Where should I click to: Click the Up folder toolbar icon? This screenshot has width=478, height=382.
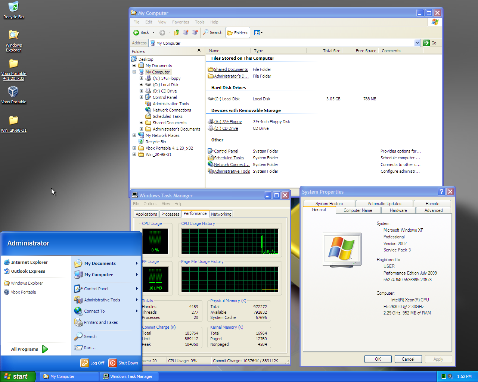(x=177, y=32)
